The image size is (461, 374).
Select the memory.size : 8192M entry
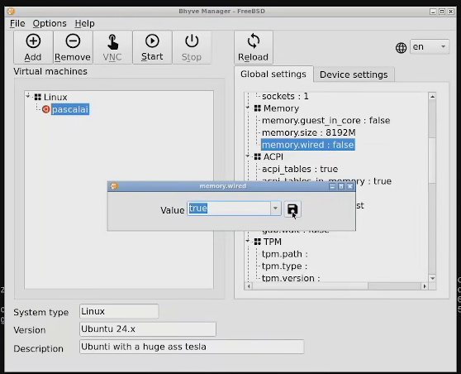(308, 132)
